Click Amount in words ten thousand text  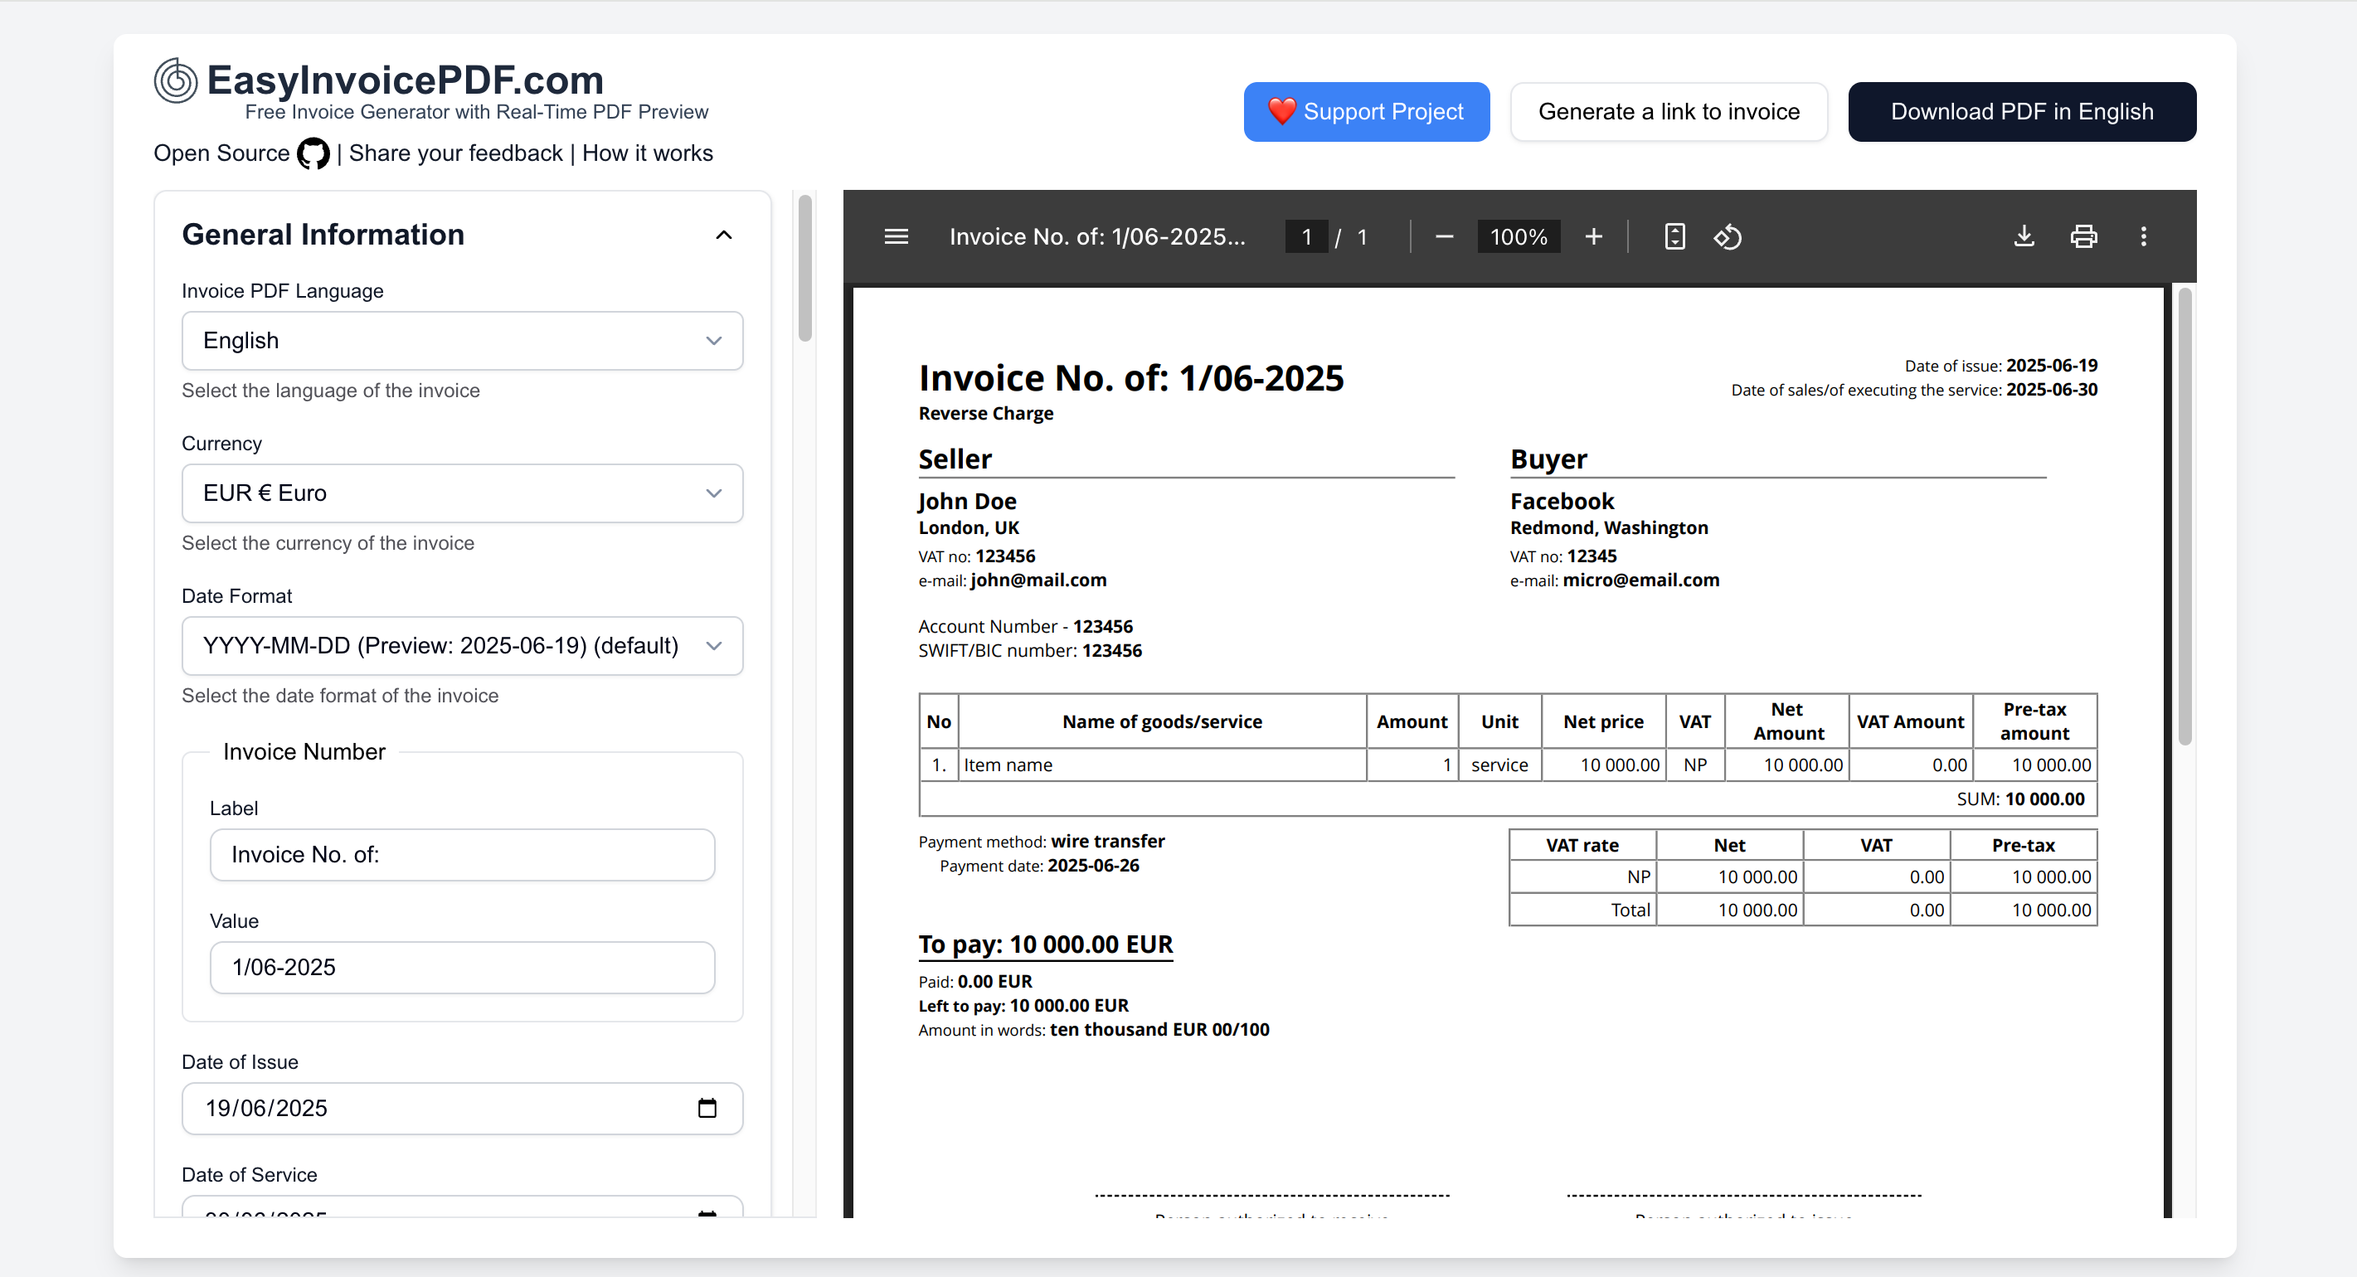click(x=1093, y=1030)
